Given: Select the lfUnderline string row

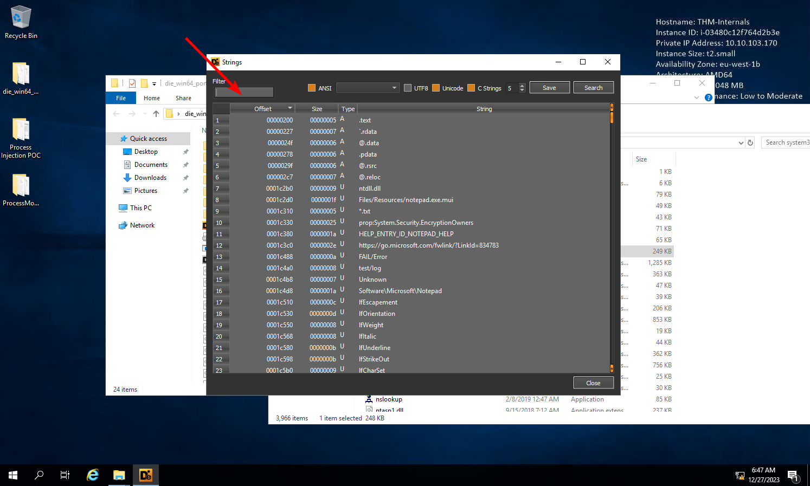Looking at the screenshot, I should (x=412, y=348).
